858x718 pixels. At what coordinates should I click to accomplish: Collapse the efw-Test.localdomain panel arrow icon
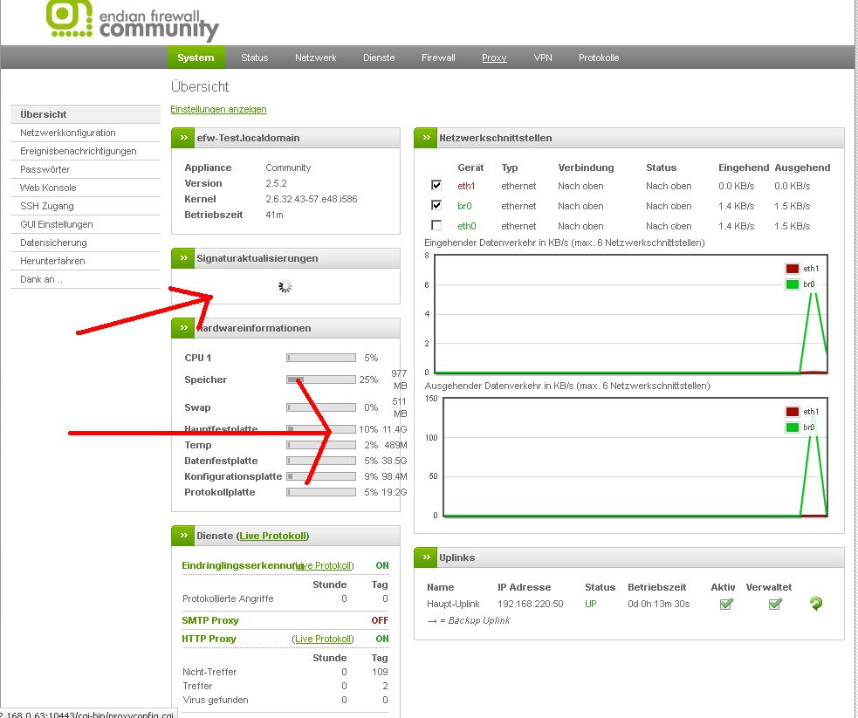click(184, 138)
